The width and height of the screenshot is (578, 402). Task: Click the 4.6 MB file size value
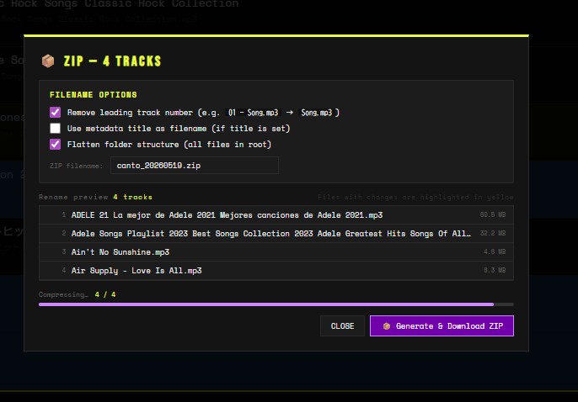[495, 251]
